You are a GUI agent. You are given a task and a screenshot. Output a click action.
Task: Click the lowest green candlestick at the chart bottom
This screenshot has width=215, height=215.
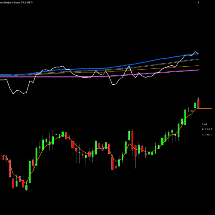click(26, 187)
